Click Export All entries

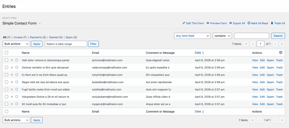[237, 23]
